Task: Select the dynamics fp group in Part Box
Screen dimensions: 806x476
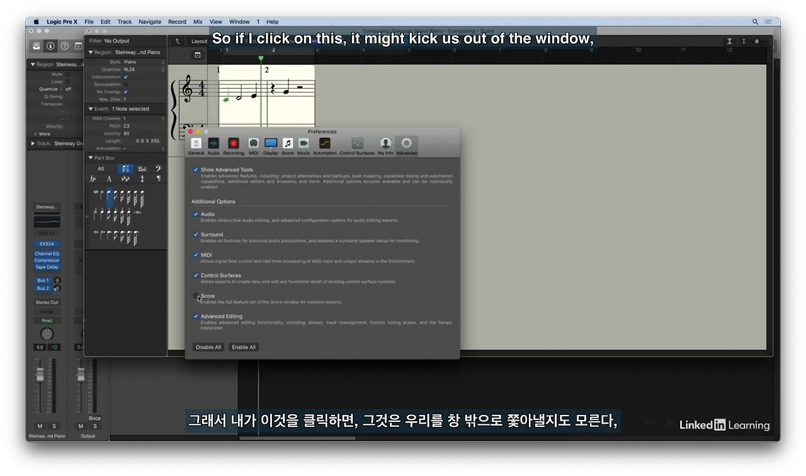Action: click(x=93, y=179)
